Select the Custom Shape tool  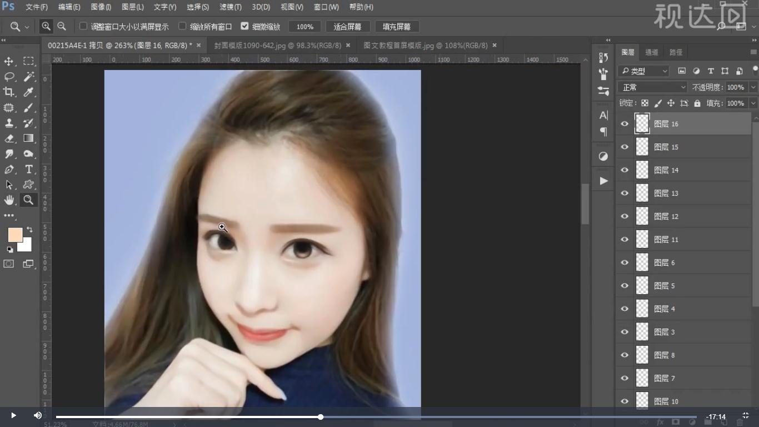pyautogui.click(x=28, y=185)
